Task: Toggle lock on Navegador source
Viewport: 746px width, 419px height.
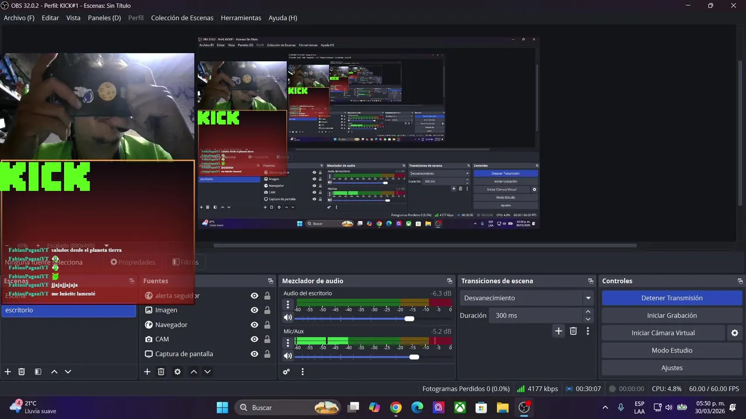Action: 268,325
